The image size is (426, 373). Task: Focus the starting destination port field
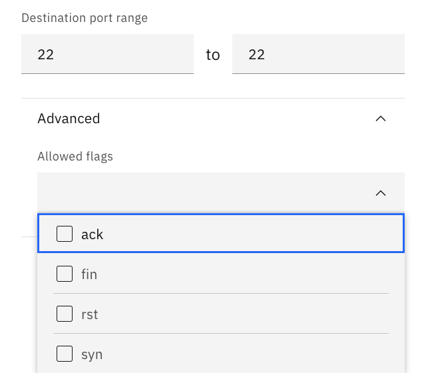107,54
